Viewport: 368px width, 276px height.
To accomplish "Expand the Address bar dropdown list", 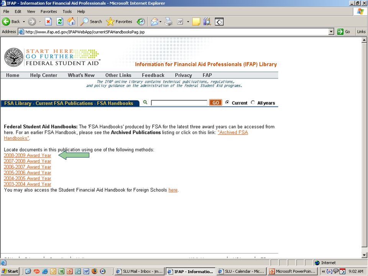I will click(x=331, y=32).
